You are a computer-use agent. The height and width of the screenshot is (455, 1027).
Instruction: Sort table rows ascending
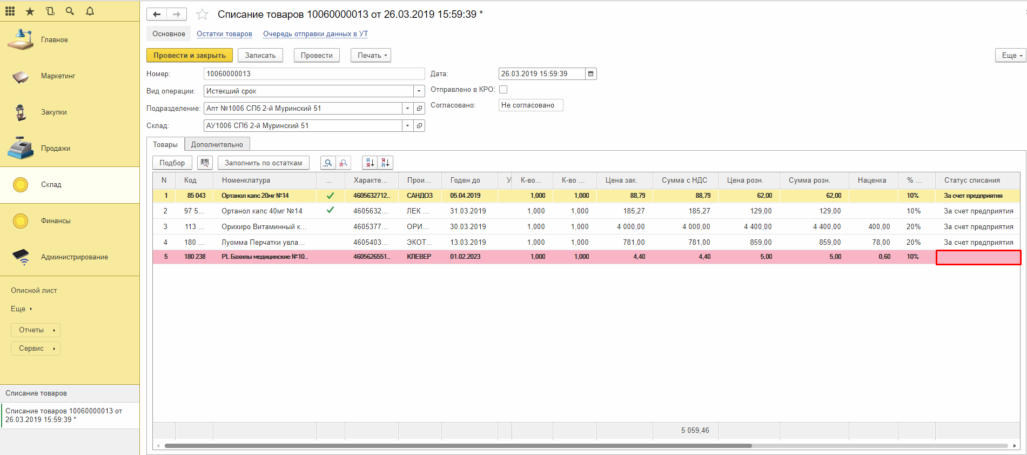(x=370, y=163)
